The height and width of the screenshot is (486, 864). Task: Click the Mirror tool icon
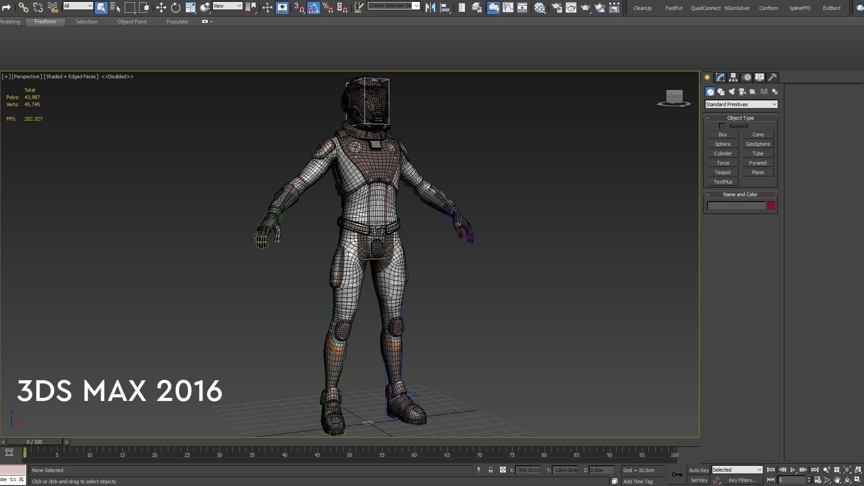pos(430,7)
